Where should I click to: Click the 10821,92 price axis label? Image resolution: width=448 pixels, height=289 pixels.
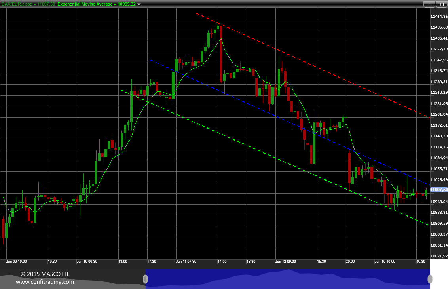[x=439, y=256]
